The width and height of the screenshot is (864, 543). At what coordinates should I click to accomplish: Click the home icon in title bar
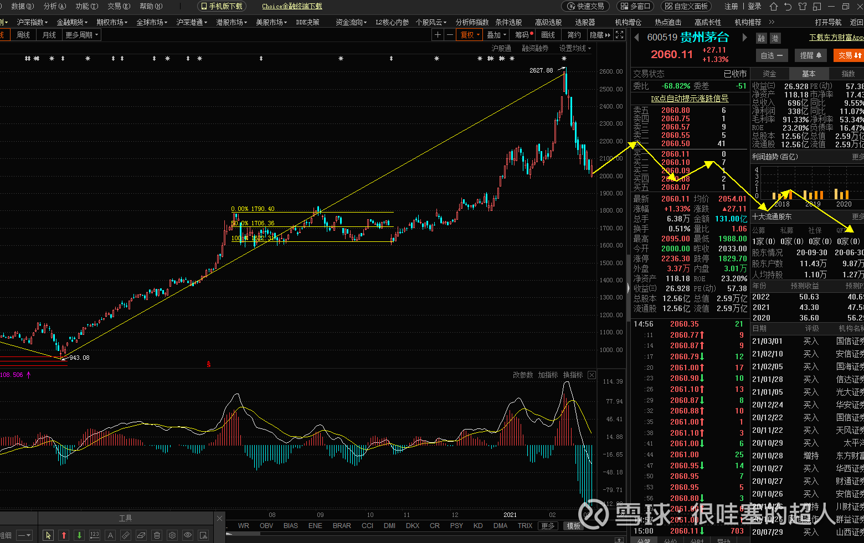click(x=774, y=7)
